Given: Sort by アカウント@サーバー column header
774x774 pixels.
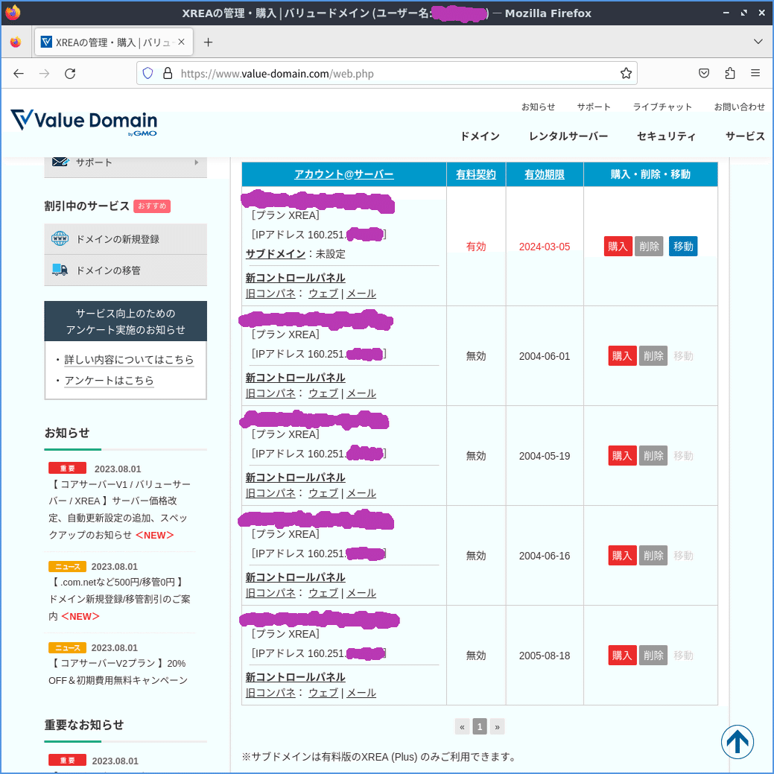Looking at the screenshot, I should (x=344, y=174).
